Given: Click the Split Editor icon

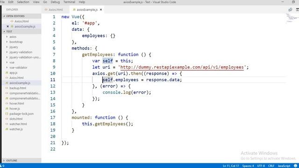Looking at the screenshot, I should pyautogui.click(x=297, y=9).
